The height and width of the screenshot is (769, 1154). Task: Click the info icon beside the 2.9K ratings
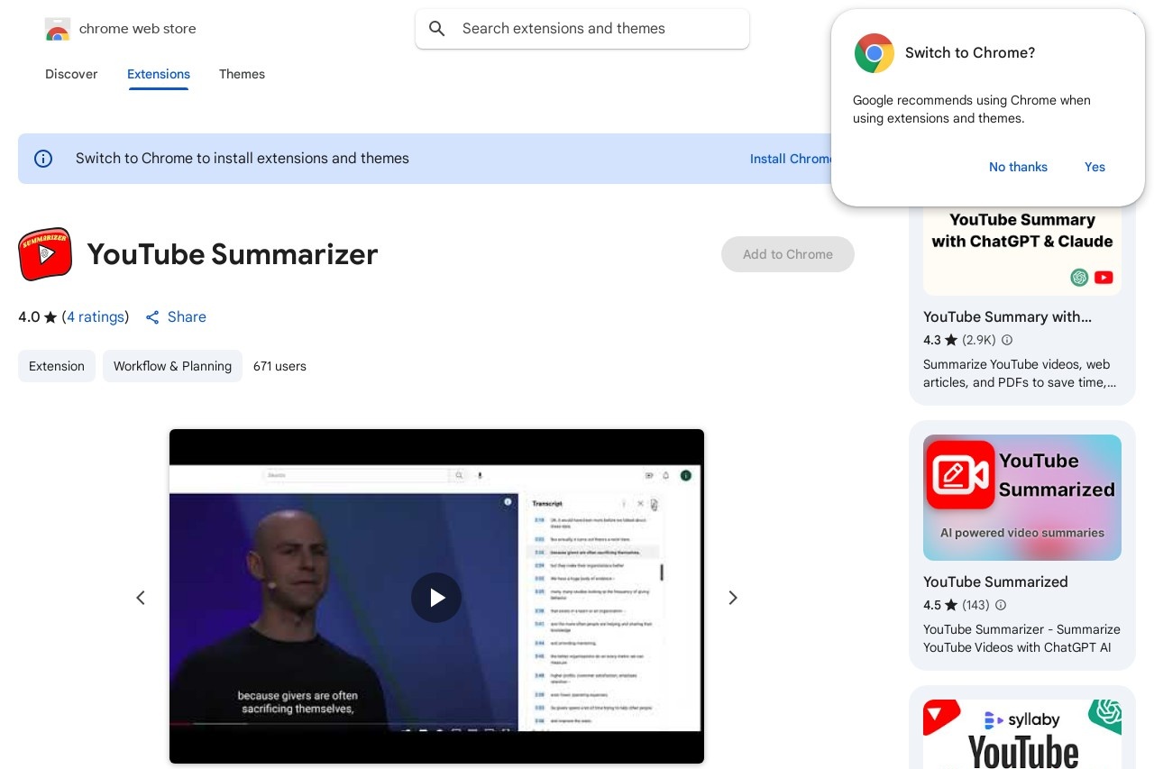click(1007, 340)
